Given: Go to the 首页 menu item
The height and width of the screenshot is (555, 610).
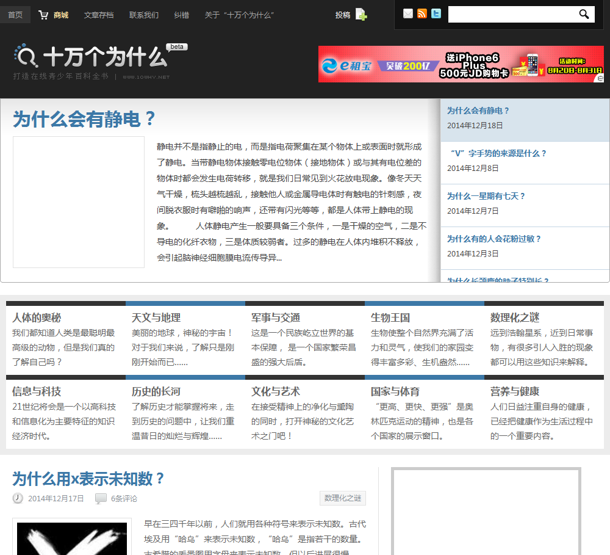Looking at the screenshot, I should [15, 15].
